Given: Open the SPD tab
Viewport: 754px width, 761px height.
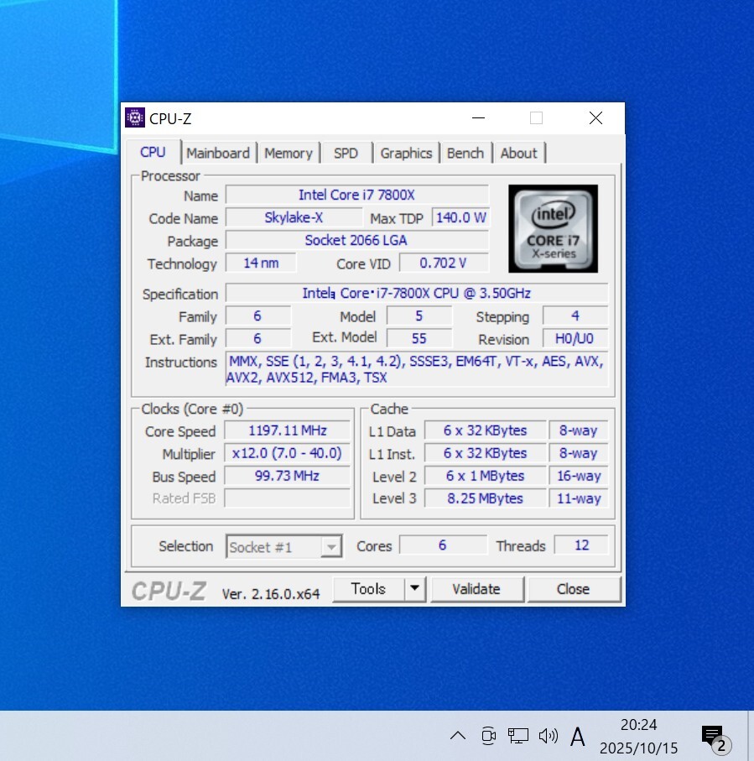Looking at the screenshot, I should [346, 154].
